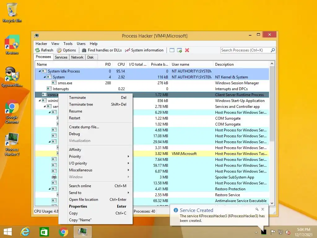Sort by PID column header
The height and width of the screenshot is (238, 317).
click(x=105, y=64)
